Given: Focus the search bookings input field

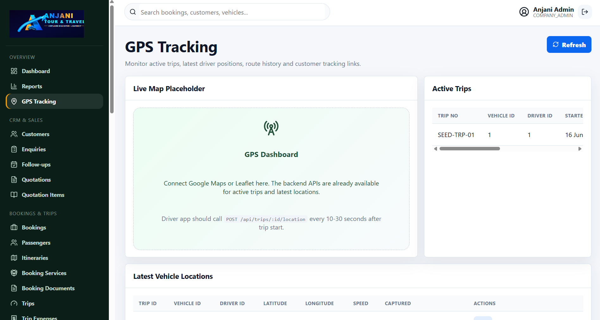Looking at the screenshot, I should tap(232, 12).
